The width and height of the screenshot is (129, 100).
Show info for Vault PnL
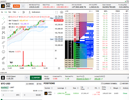click(x=83, y=76)
